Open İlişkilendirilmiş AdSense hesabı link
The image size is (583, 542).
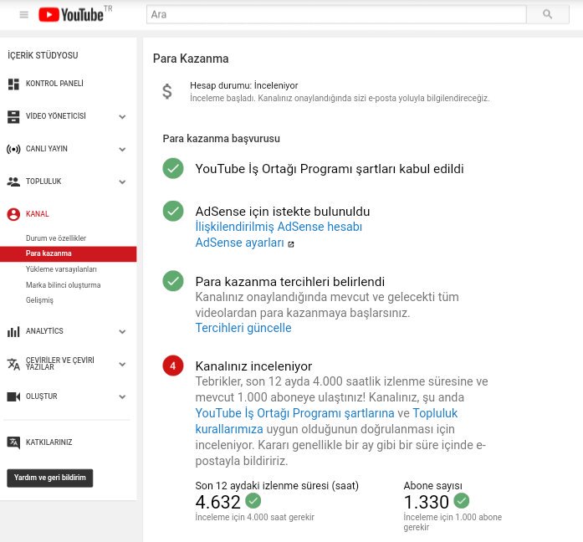click(279, 227)
